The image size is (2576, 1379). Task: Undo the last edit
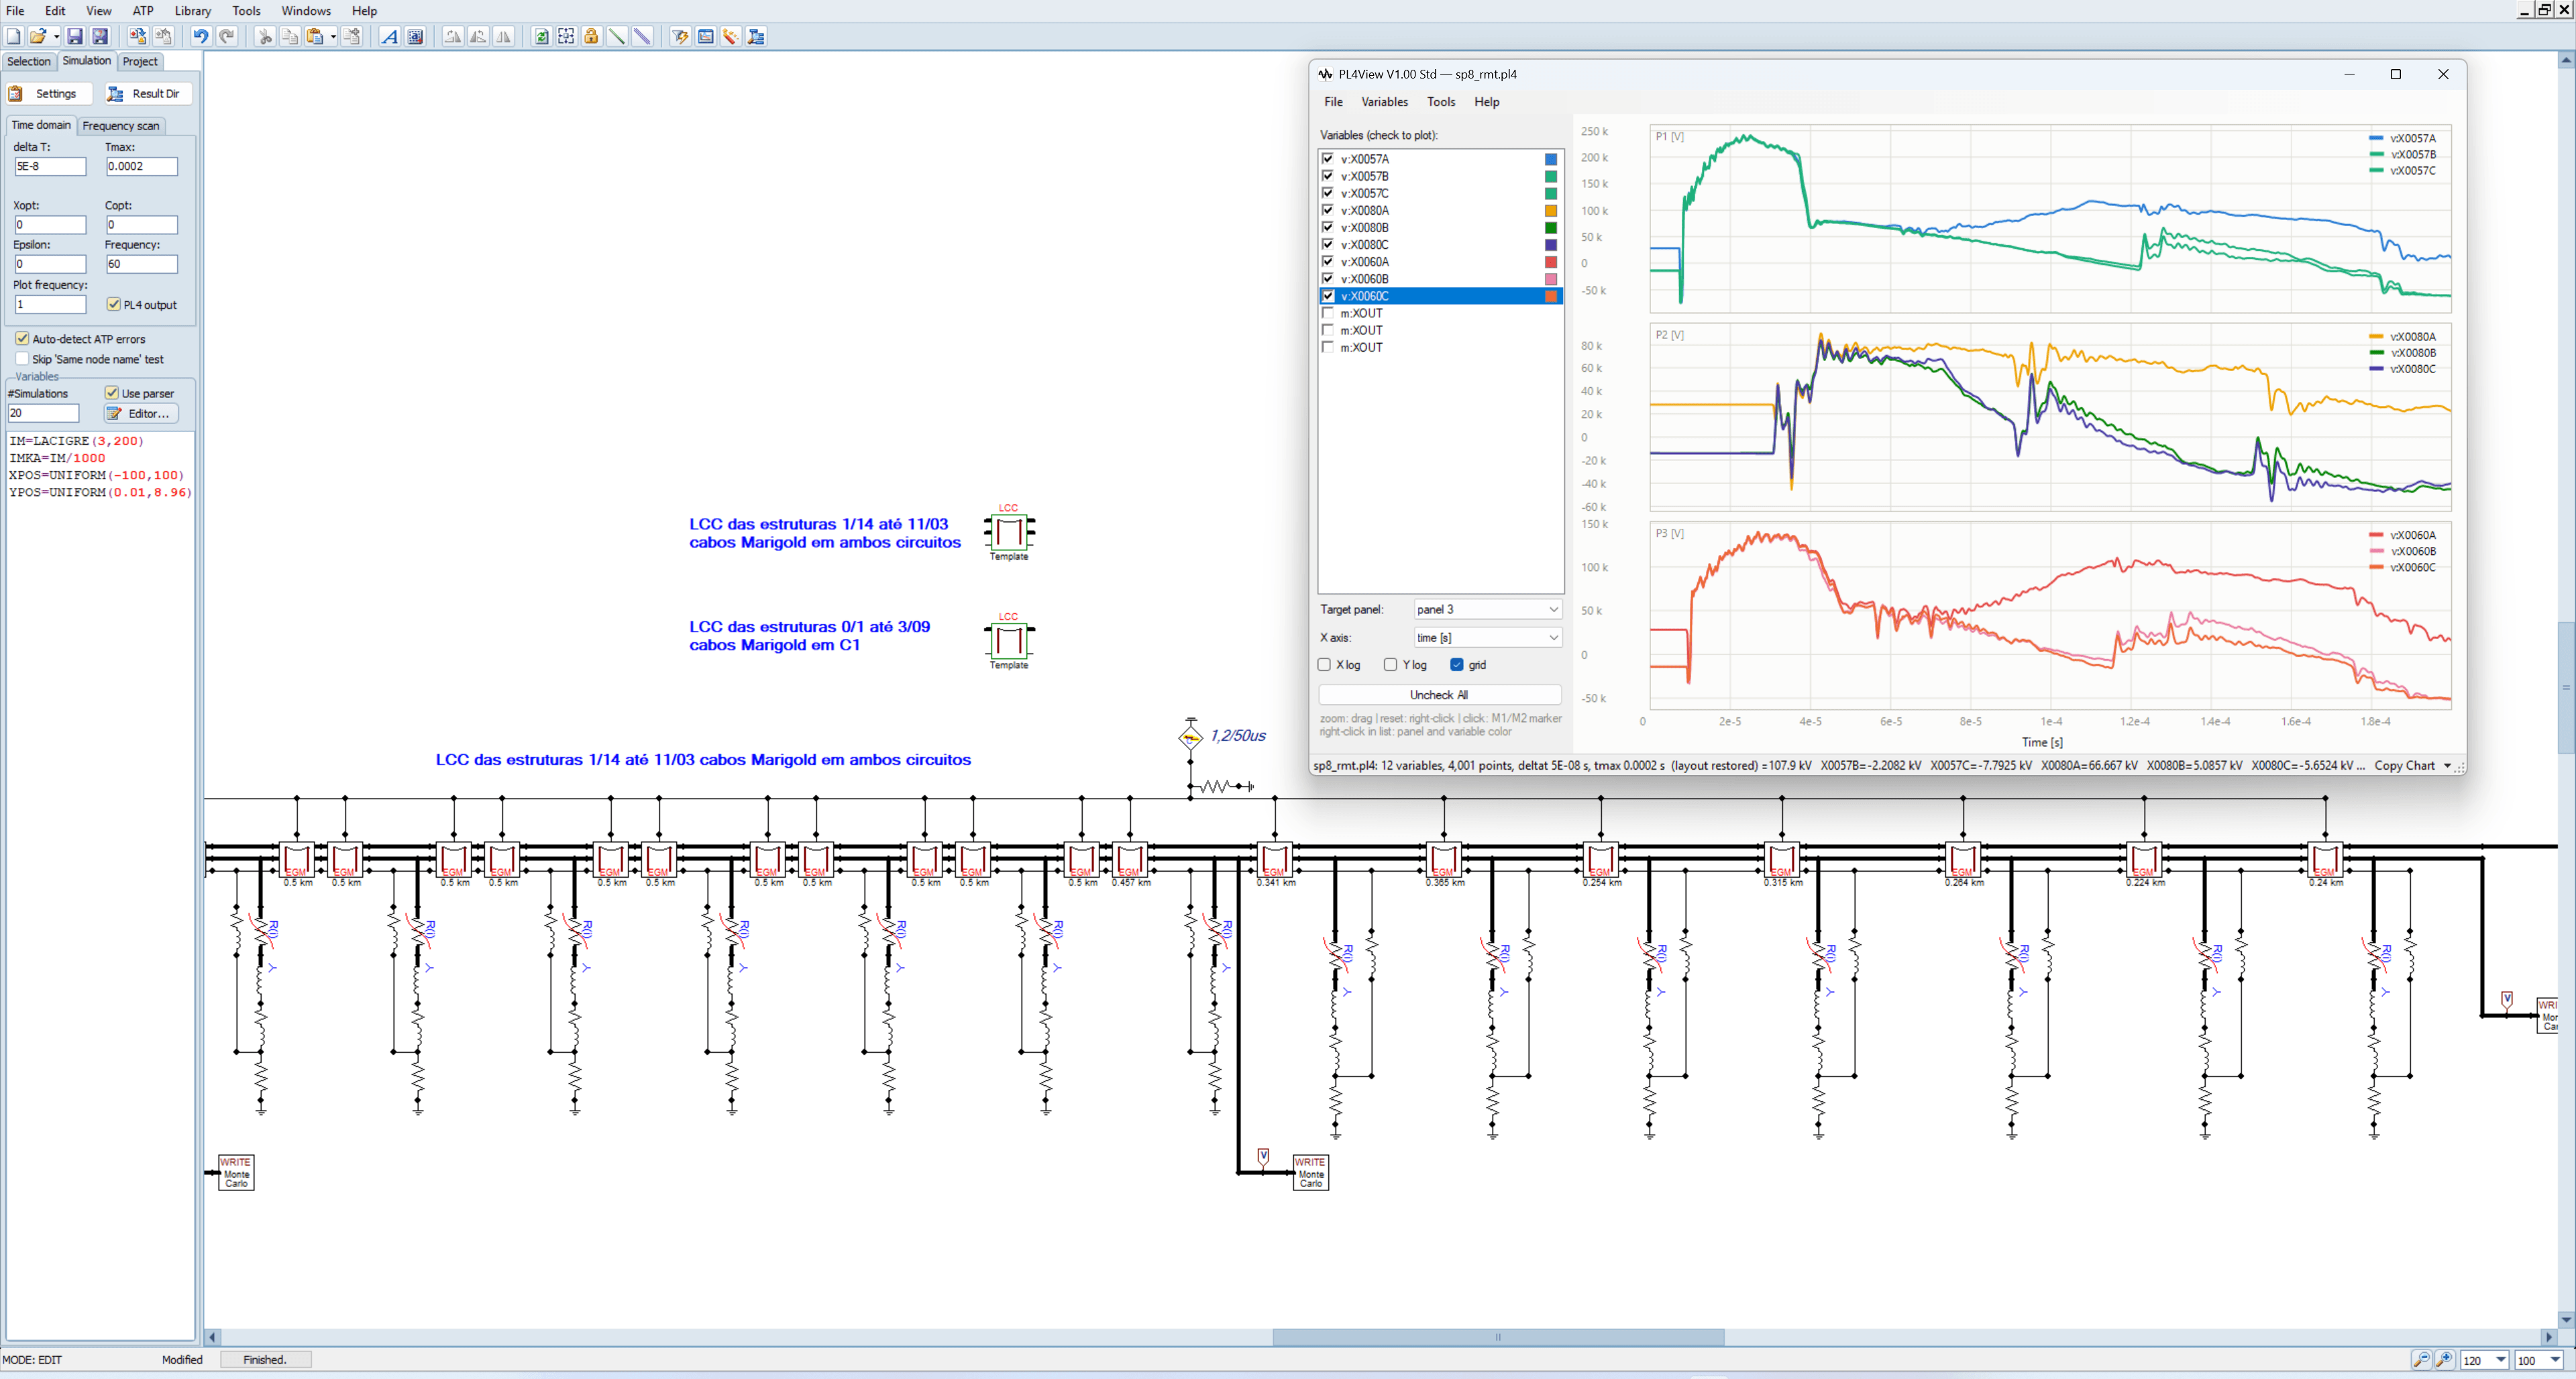[201, 37]
